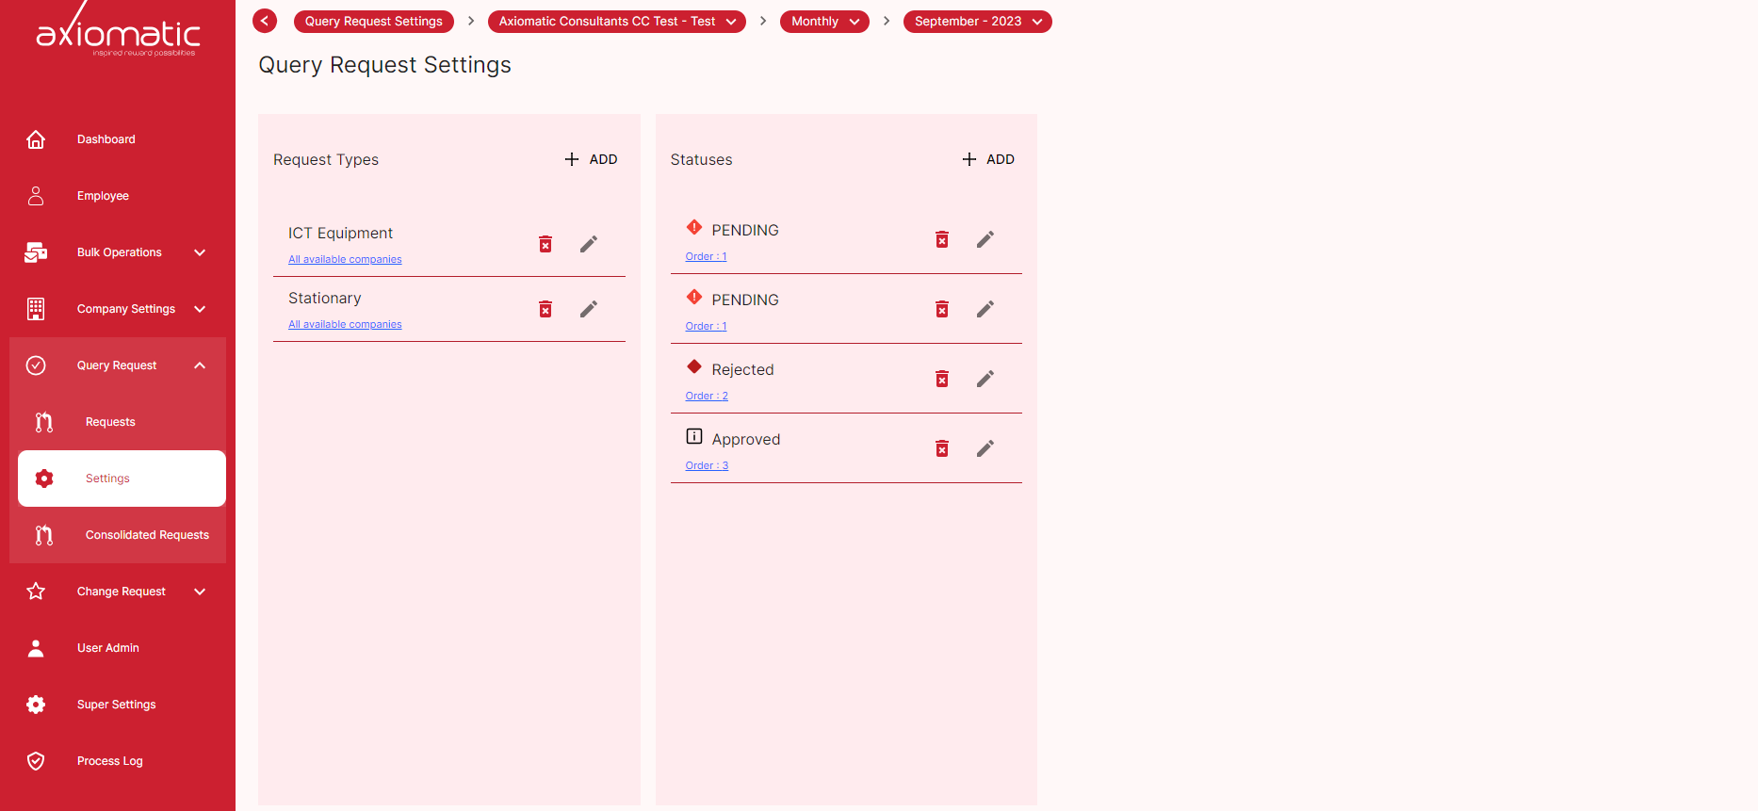Delete the first PENDING status

pos(942,239)
